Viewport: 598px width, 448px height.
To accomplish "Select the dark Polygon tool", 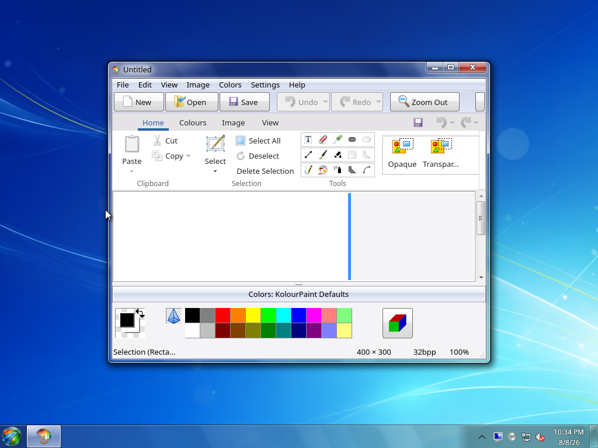I will tap(352, 170).
